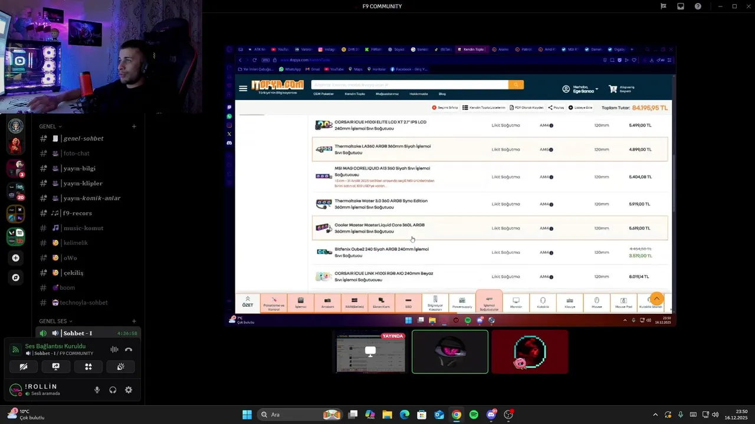Viewport: 755px width, 424px height.
Task: Select Cooler Master MasterLiquid Core 360L row
Action: pos(490,228)
